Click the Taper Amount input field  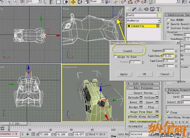(x=169, y=55)
